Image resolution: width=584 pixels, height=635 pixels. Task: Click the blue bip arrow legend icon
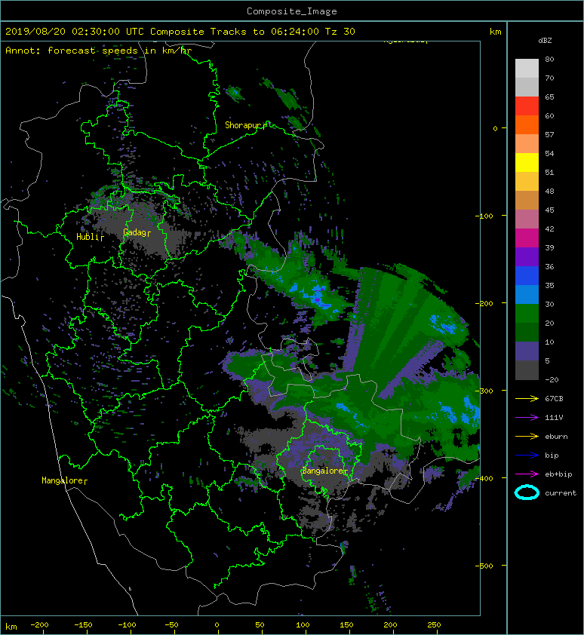coord(527,456)
